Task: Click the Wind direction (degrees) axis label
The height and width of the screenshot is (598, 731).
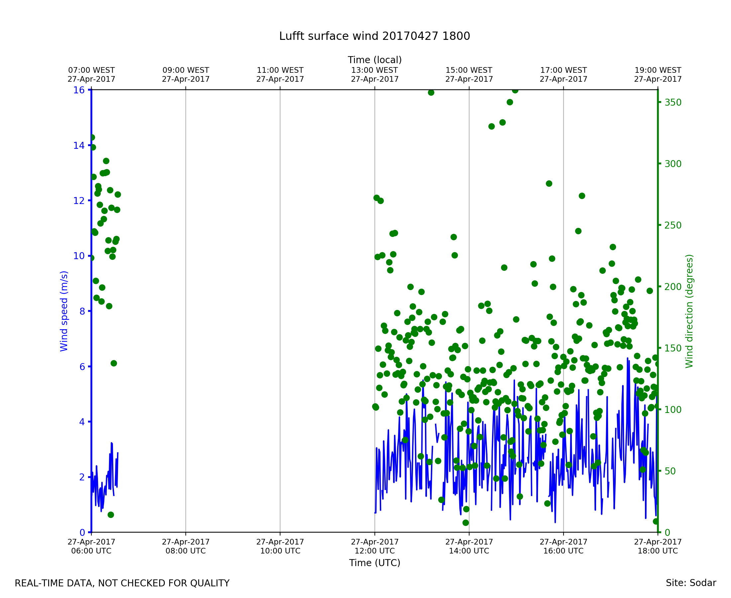Action: coord(689,311)
